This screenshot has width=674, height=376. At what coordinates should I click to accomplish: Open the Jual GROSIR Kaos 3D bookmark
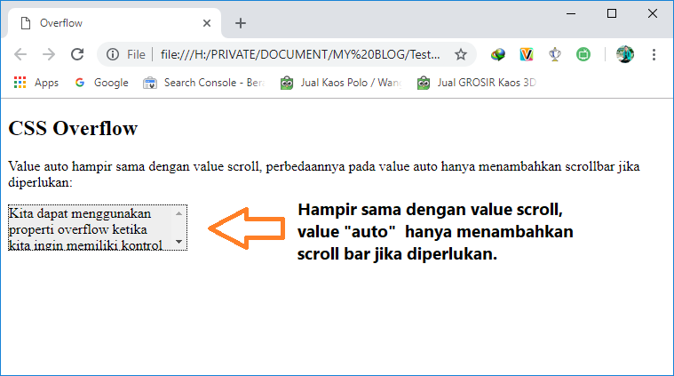tap(477, 83)
